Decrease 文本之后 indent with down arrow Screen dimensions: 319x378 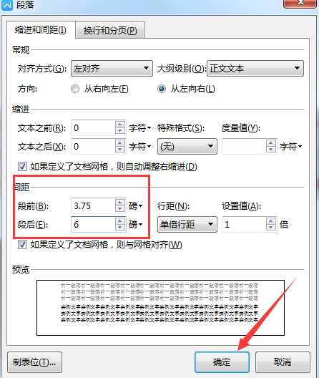[x=120, y=150]
